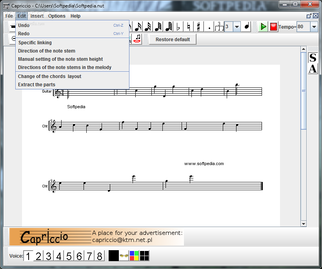Select the sixty-fourth note duration
The width and height of the screenshot is (322, 269).
tap(158, 27)
